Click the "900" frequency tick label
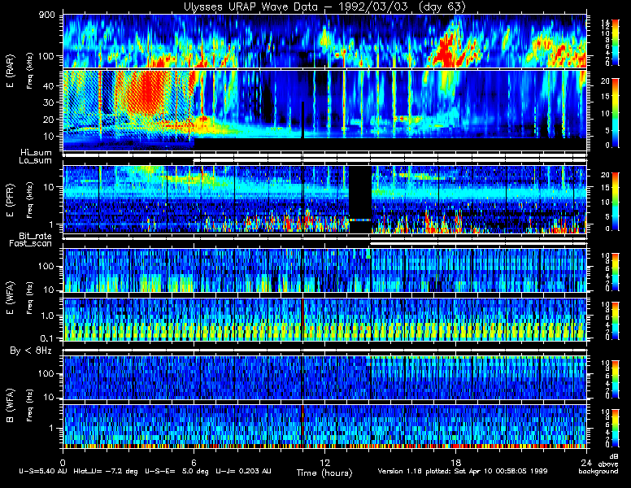 [47, 15]
